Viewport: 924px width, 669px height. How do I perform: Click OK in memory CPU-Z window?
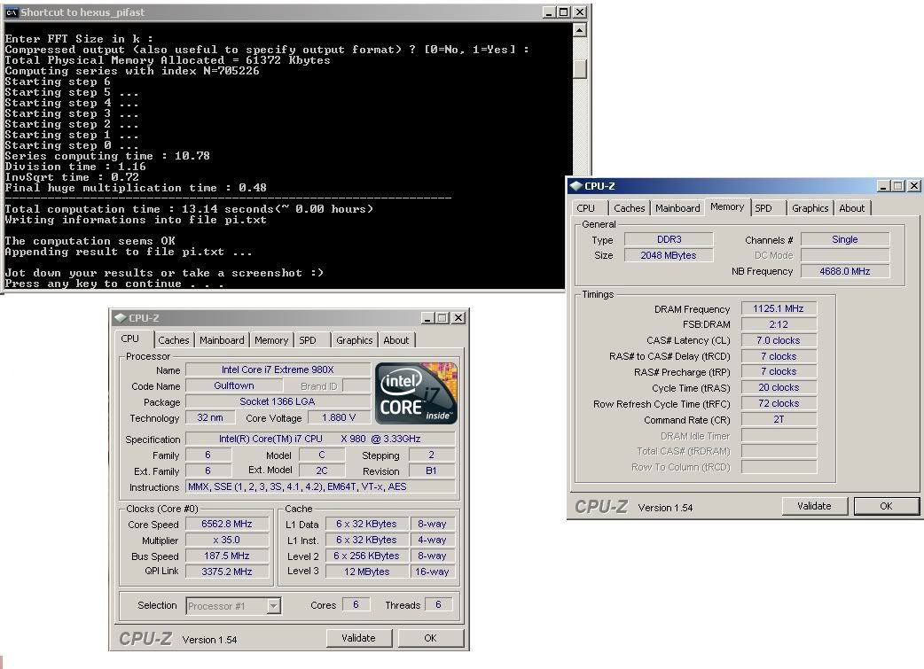coord(886,506)
